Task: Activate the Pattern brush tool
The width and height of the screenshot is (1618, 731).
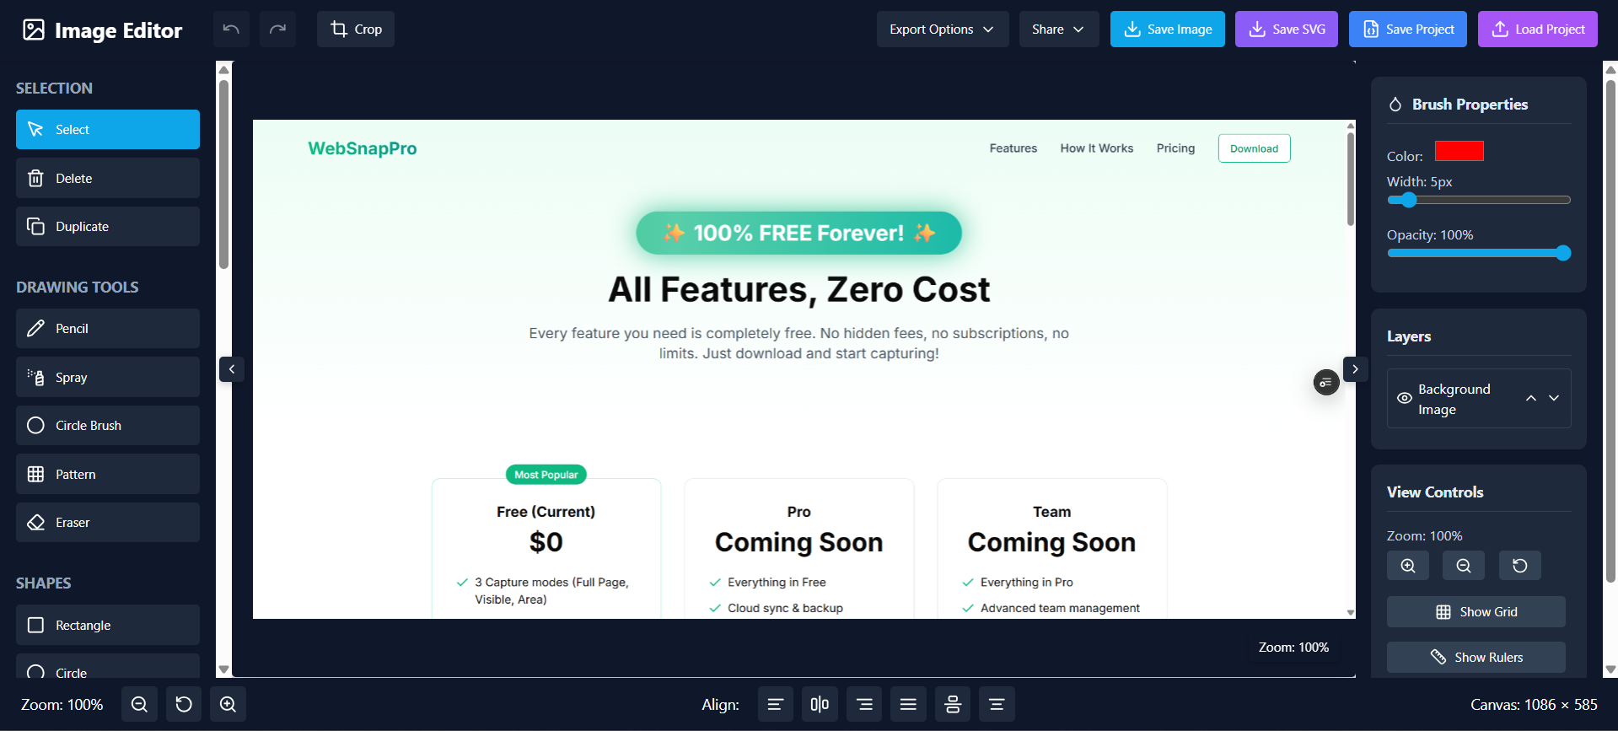Action: click(x=108, y=474)
